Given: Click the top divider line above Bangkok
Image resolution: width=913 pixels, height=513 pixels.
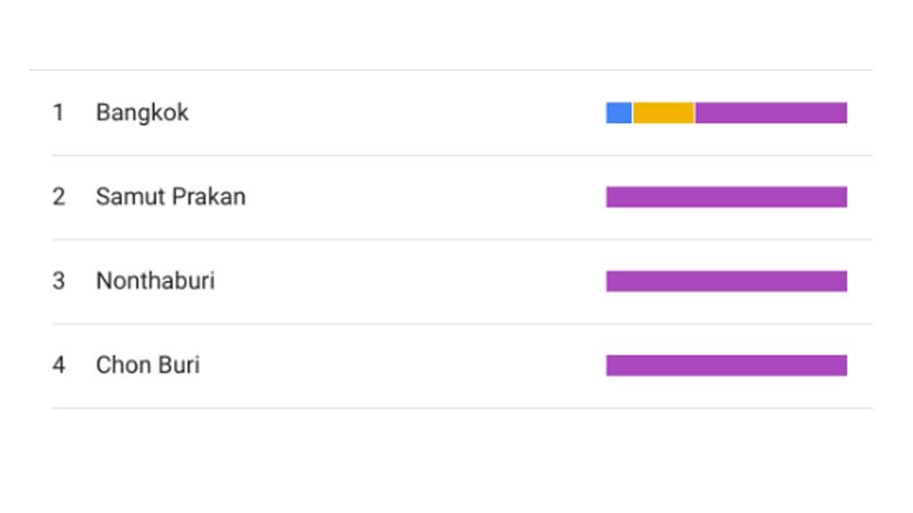Looking at the screenshot, I should click(450, 69).
